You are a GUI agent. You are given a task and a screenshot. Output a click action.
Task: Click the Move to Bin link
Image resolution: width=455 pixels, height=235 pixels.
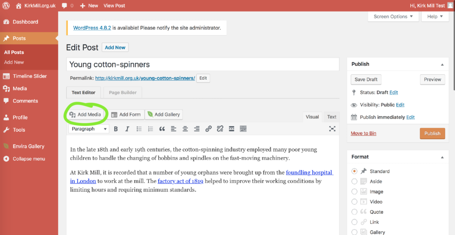click(363, 133)
